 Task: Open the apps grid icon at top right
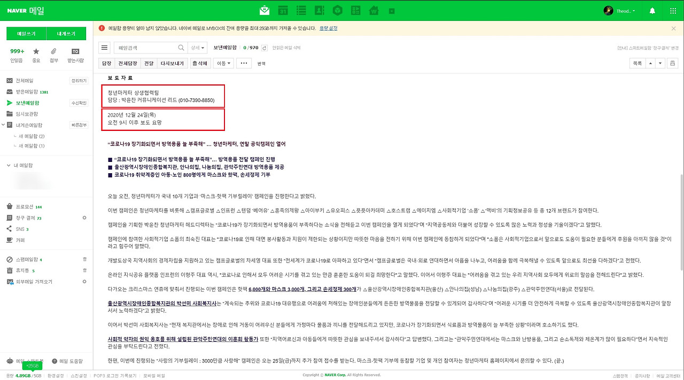click(x=672, y=10)
